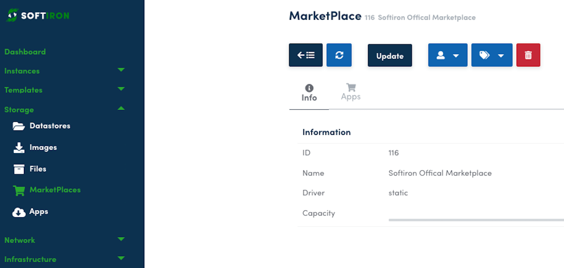This screenshot has width=564, height=268.
Task: Click the MarketPlaces shopping cart icon
Action: coord(19,190)
